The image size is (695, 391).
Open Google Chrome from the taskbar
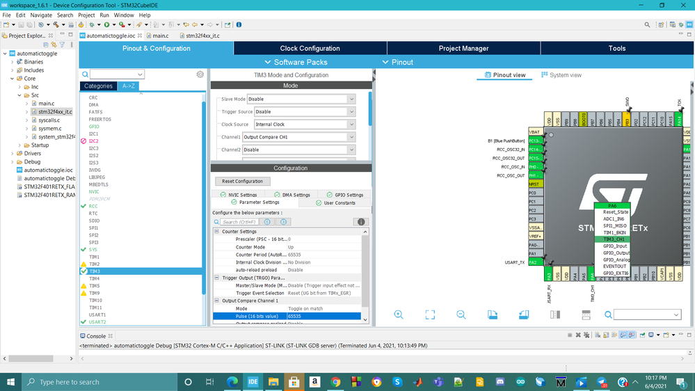pyautogui.click(x=335, y=382)
